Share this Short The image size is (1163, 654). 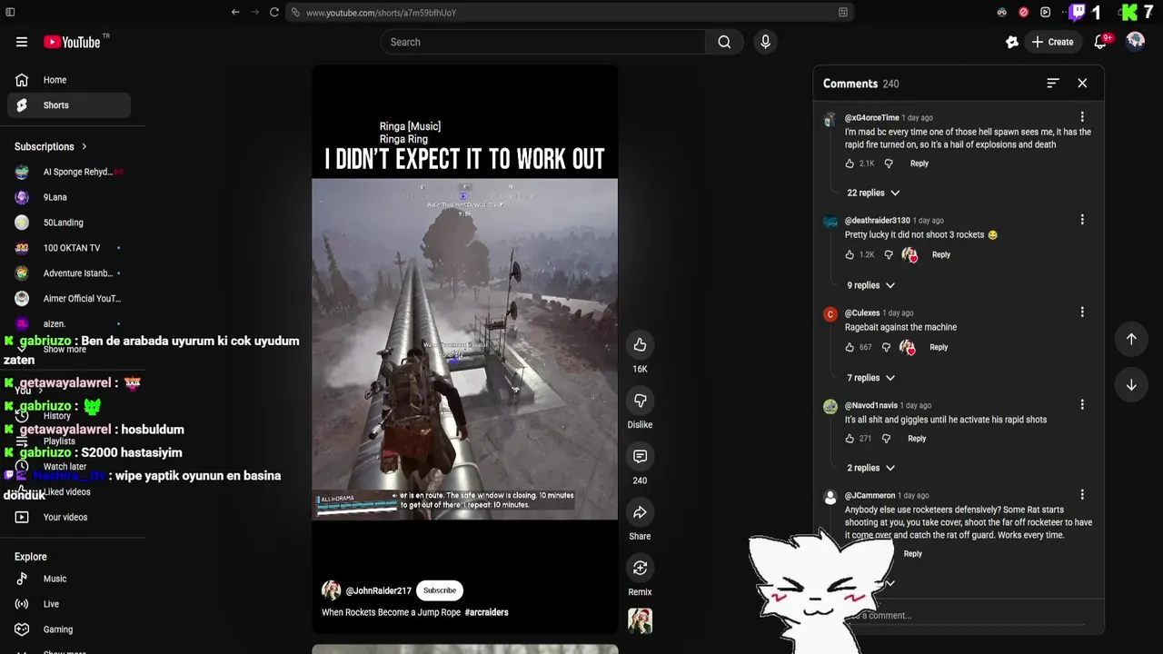click(640, 512)
